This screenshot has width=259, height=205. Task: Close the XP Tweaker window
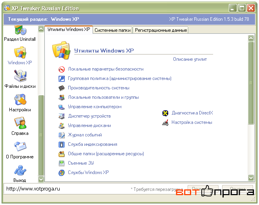(251, 8)
